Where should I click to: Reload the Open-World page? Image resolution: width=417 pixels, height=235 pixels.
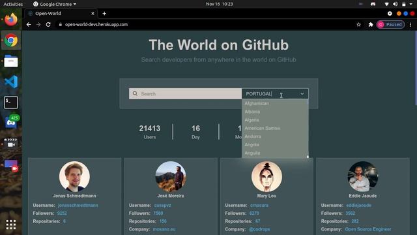click(x=48, y=25)
